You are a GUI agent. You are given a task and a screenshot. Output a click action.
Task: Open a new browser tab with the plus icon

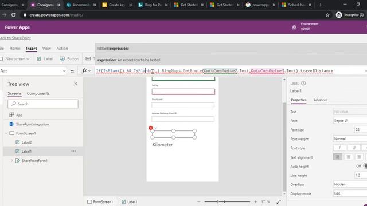(x=321, y=5)
